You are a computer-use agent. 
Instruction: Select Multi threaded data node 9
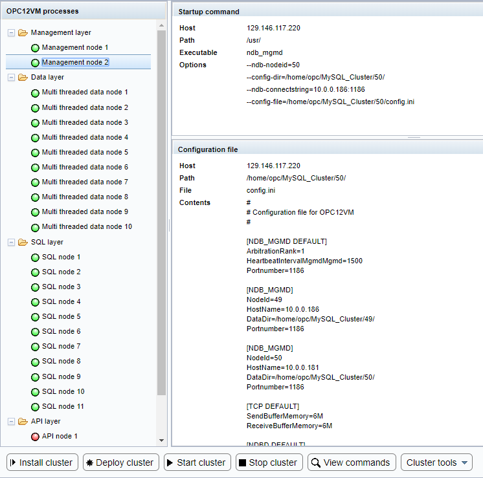click(85, 212)
